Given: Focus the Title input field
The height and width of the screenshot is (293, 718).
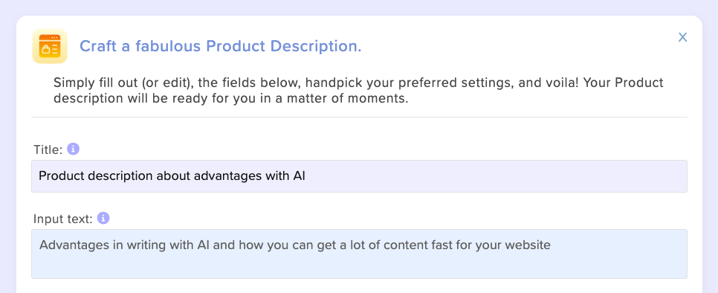Looking at the screenshot, I should click(359, 176).
